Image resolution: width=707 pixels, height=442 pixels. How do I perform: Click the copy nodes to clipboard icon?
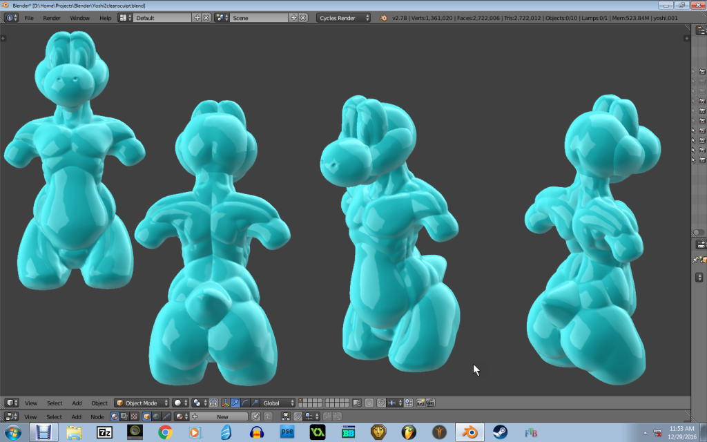click(327, 416)
